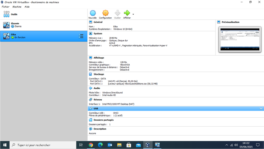The height and width of the screenshot is (149, 264).
Task: Click the Description section title
Action: click(x=100, y=129)
